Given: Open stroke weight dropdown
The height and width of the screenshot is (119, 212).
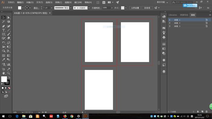Looking at the screenshot, I should click(x=51, y=8).
